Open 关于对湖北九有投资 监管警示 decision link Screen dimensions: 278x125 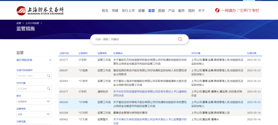click(x=150, y=121)
